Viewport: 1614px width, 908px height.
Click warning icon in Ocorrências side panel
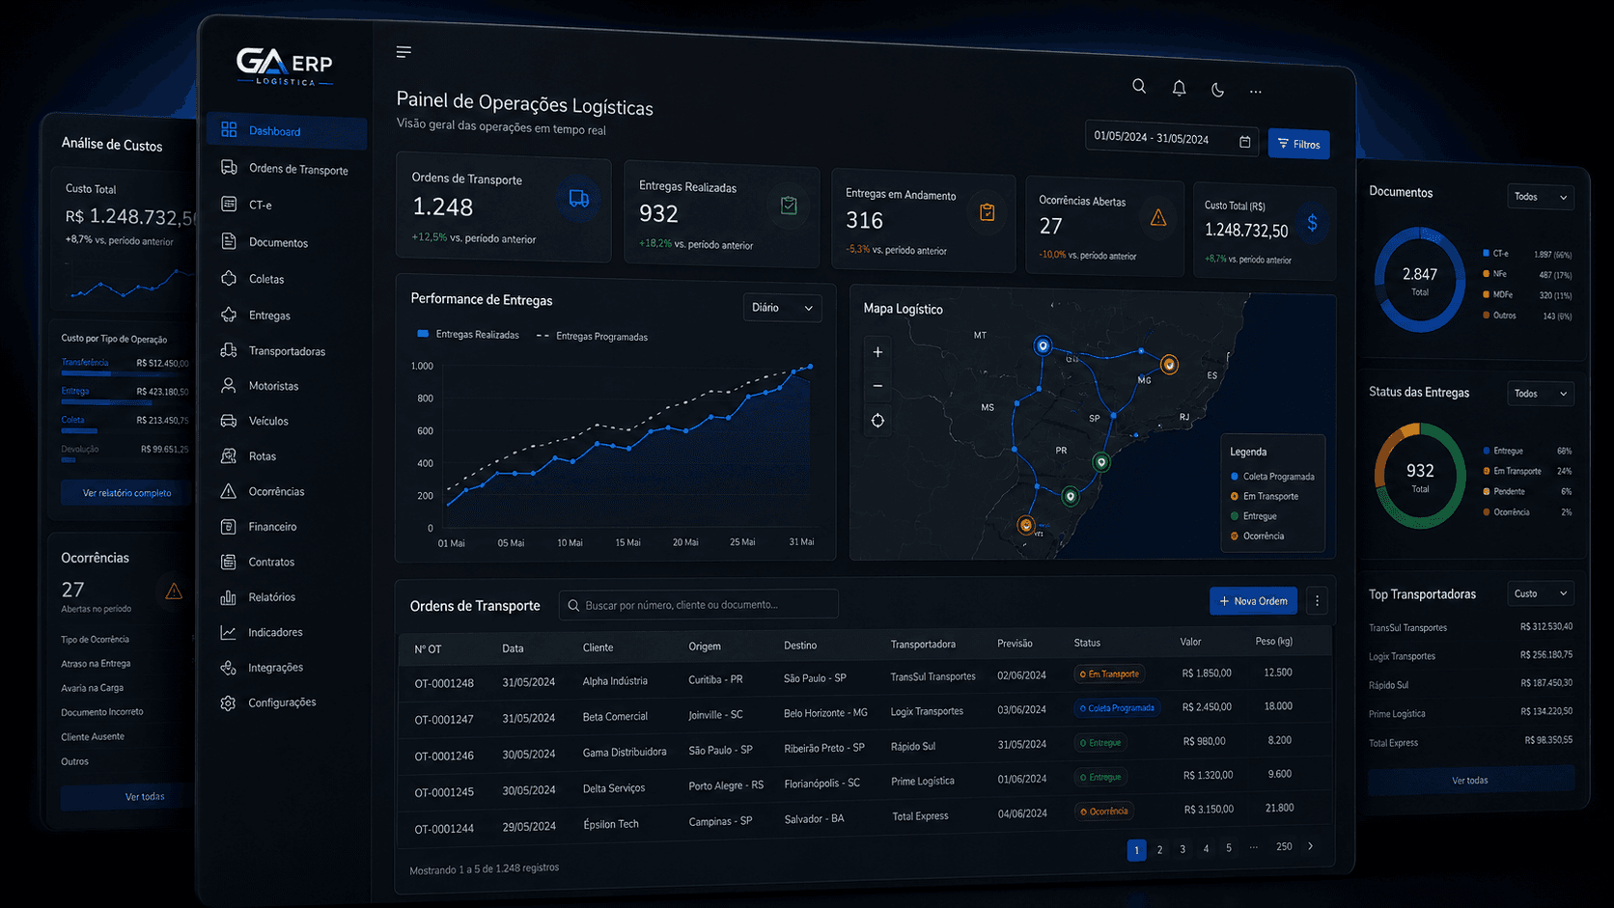[x=174, y=591]
